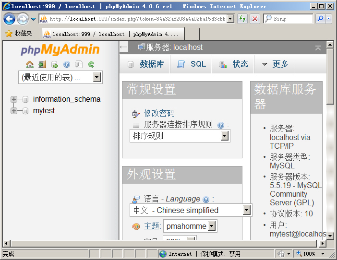The image size is (337, 260).
Task: Click the theme palette icon
Action: pos(136,226)
